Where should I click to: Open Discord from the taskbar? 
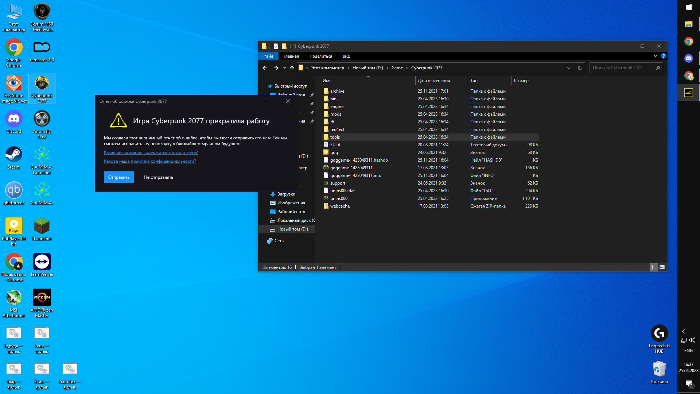[x=689, y=58]
